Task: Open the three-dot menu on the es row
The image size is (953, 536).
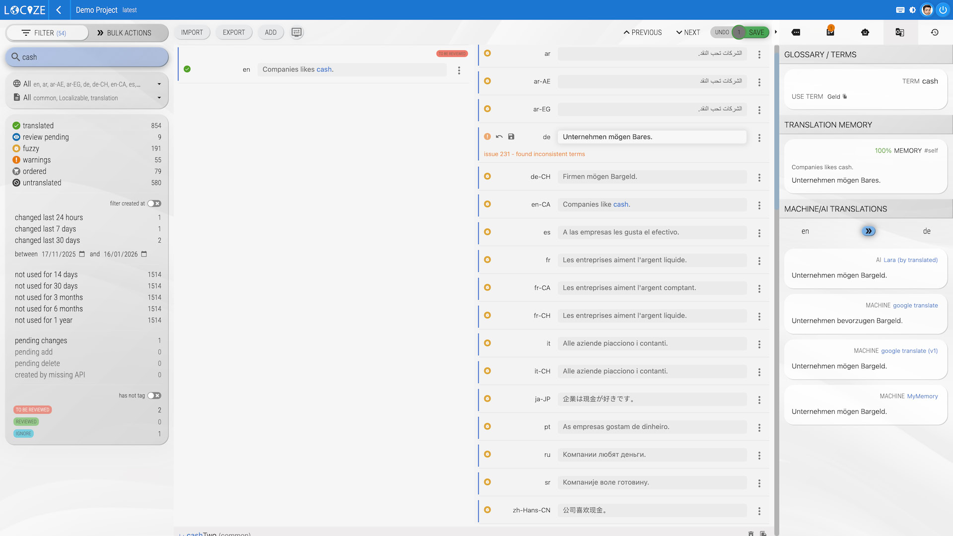Action: point(759,233)
